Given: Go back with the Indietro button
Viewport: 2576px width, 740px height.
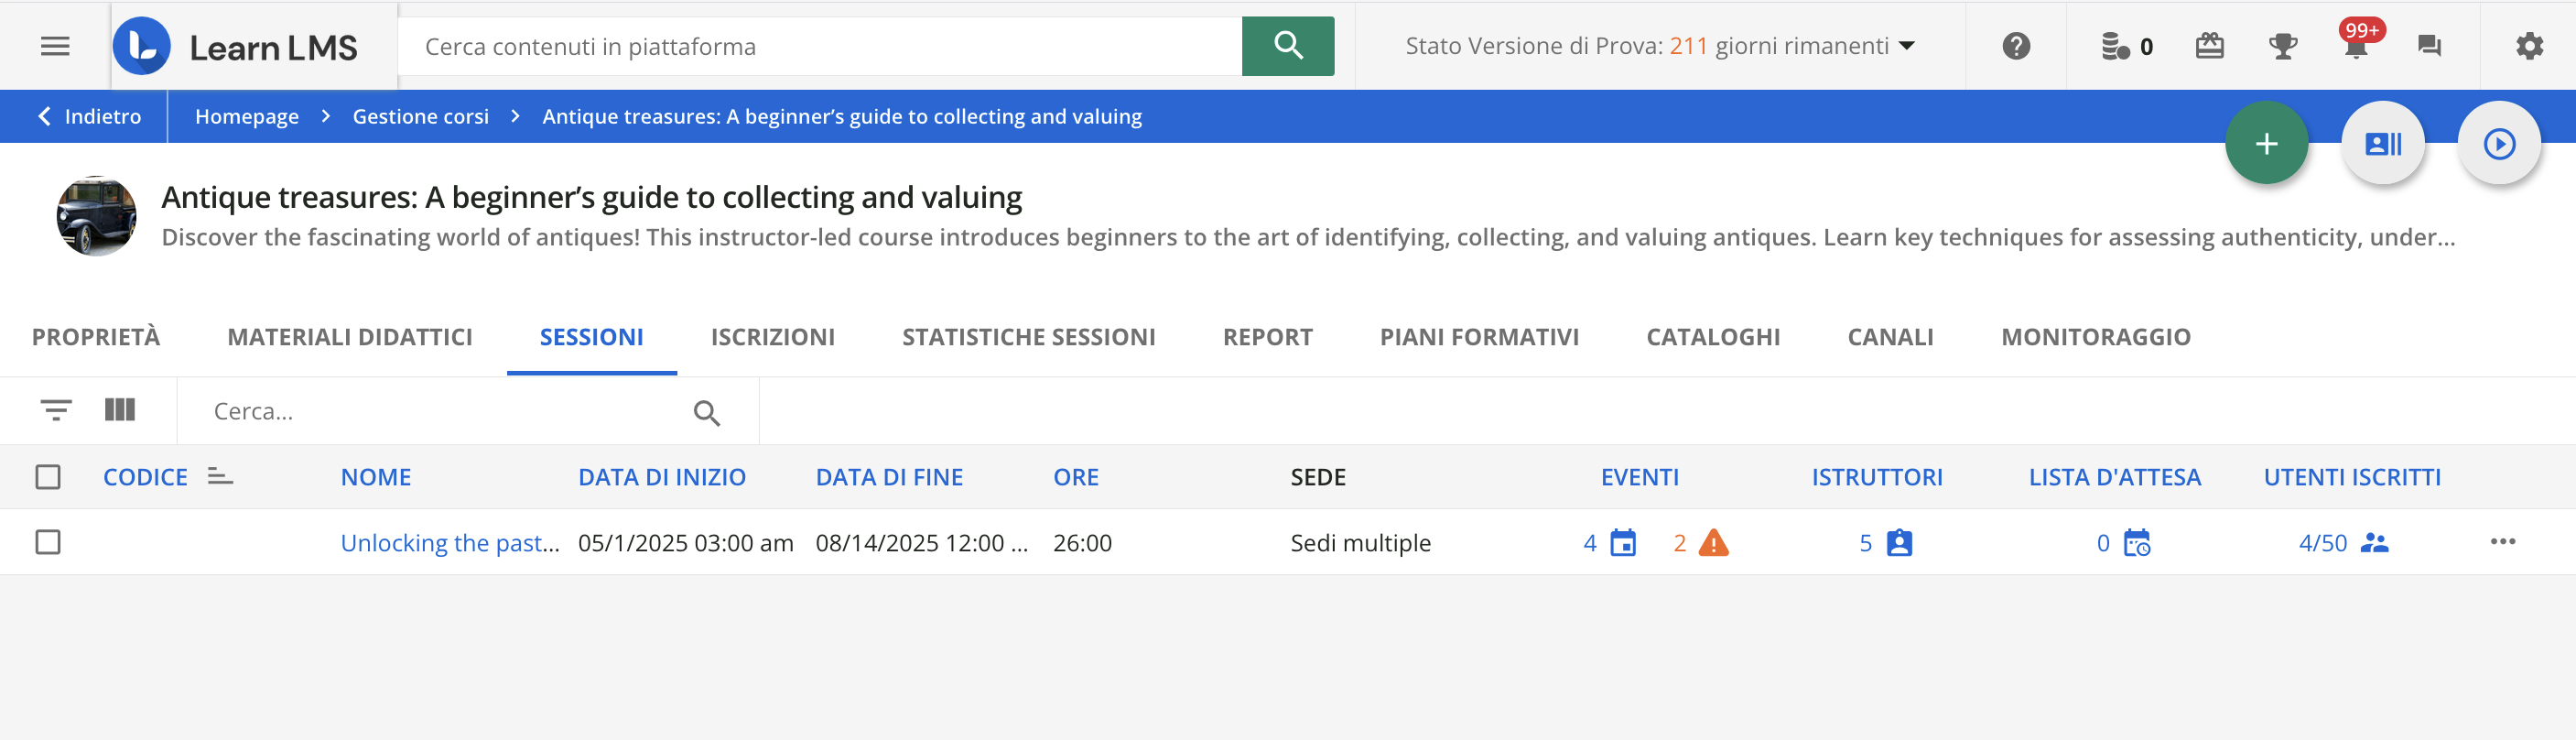Looking at the screenshot, I should click(x=90, y=116).
